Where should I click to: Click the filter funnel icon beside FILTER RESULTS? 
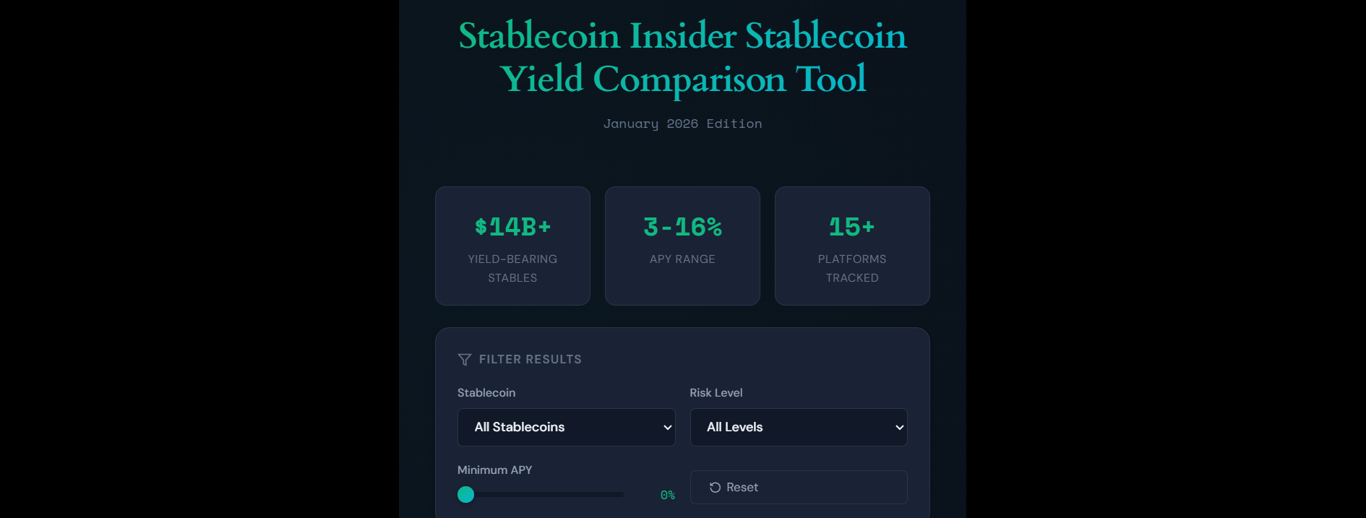coord(463,359)
